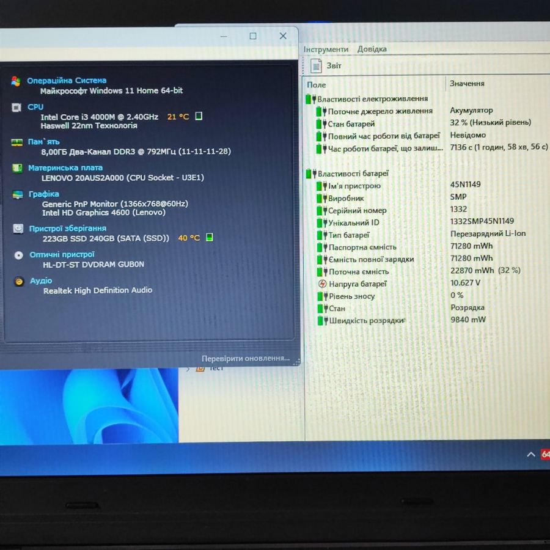
Task: Click the Тест tree item
Action: [216, 369]
